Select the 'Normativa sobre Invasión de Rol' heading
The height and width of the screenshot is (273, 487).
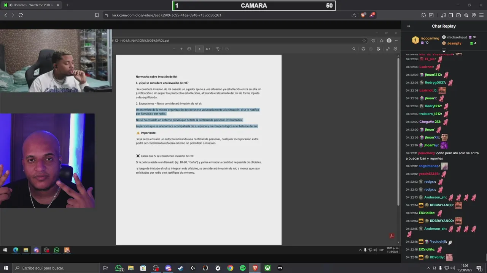click(x=156, y=77)
